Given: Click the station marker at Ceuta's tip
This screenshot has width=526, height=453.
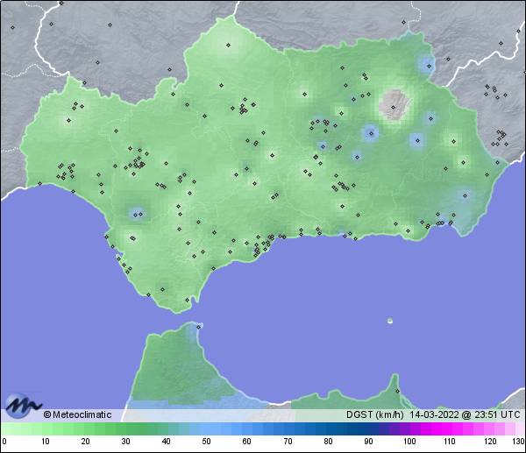Looking at the screenshot, I should coord(199,327).
